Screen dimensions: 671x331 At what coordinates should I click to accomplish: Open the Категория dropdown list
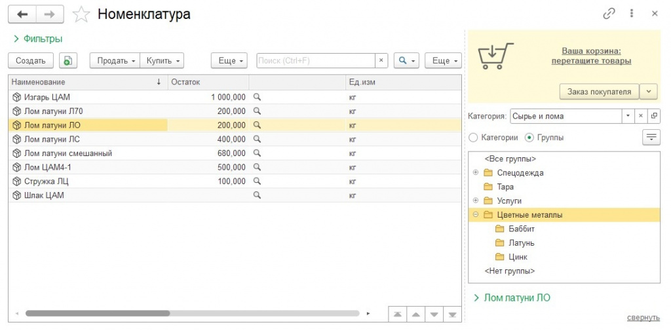tap(628, 116)
